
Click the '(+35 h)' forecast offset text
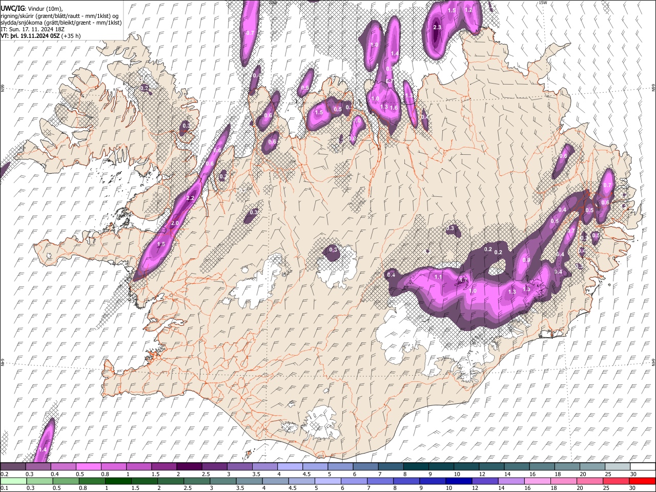click(71, 36)
